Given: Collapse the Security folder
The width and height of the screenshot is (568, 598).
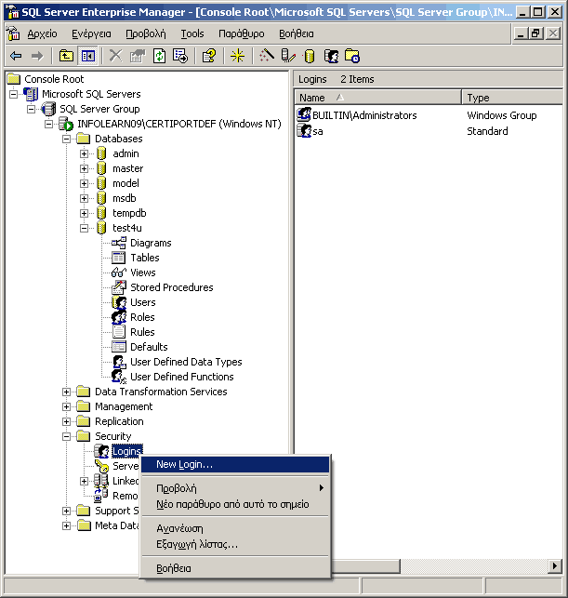Looking at the screenshot, I should [66, 436].
